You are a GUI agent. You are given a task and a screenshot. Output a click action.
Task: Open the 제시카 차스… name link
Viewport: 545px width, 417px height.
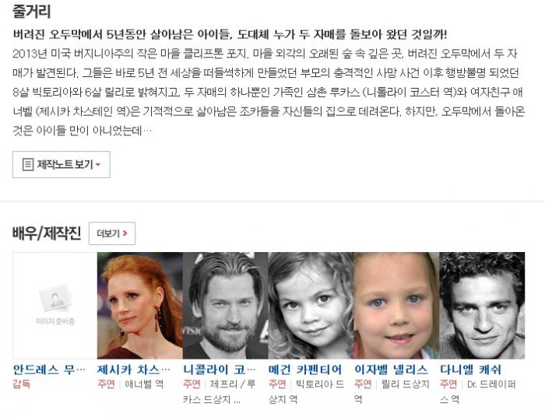(x=133, y=370)
